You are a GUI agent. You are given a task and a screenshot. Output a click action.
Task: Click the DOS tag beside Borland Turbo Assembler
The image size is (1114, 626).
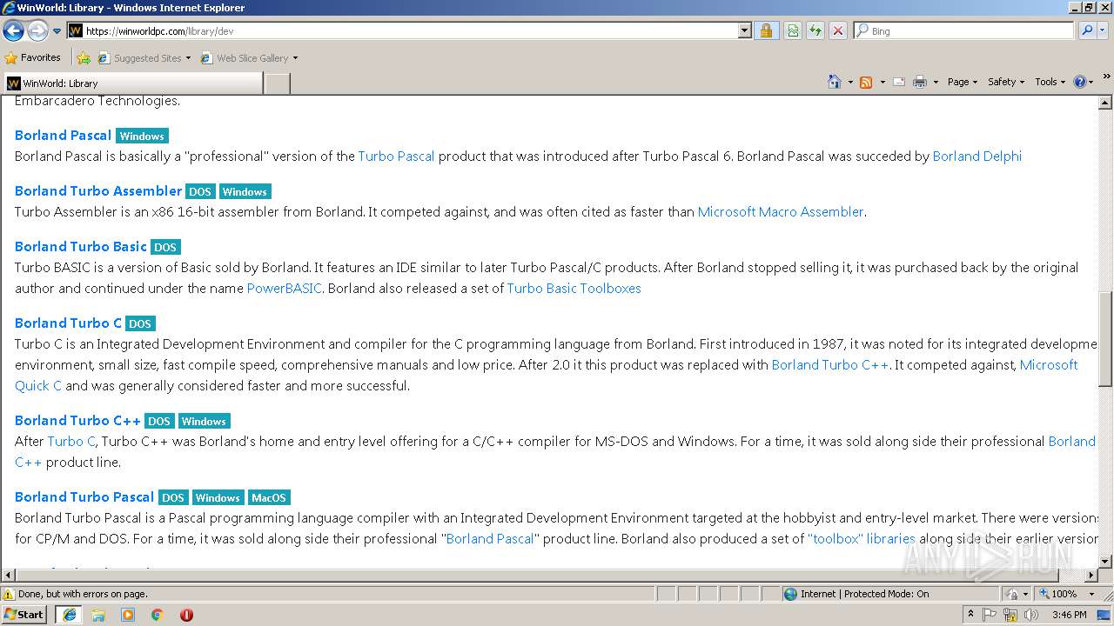[200, 191]
